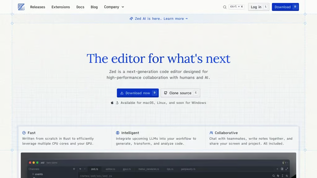The height and width of the screenshot is (178, 317).
Task: Click the sparkle icon beside Zed AI banner
Action: tap(131, 19)
